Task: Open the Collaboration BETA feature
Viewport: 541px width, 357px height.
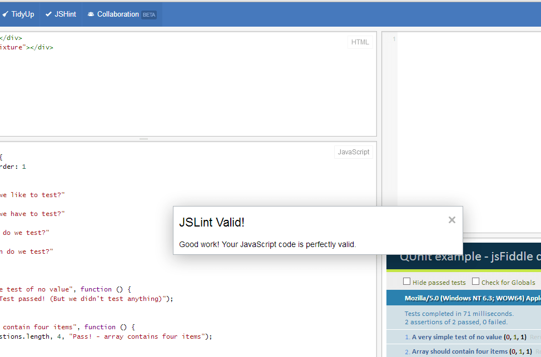Action: [122, 14]
